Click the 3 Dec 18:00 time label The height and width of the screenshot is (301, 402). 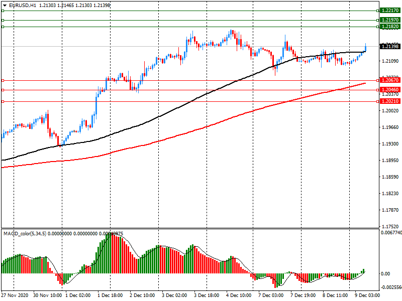[207, 295]
